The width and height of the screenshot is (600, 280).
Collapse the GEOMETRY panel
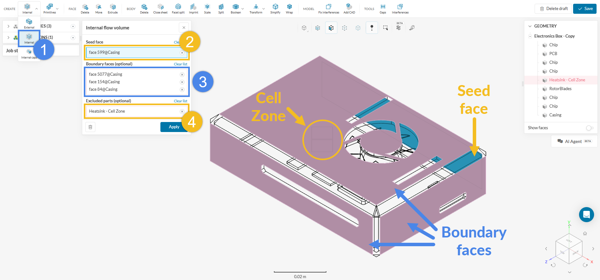pyautogui.click(x=530, y=26)
